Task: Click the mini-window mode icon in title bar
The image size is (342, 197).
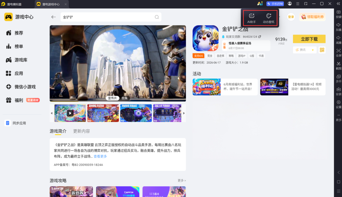Action: [306, 4]
